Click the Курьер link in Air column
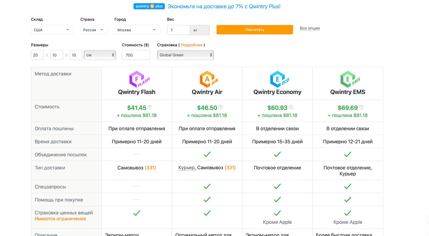429x236 pixels. 186,168
